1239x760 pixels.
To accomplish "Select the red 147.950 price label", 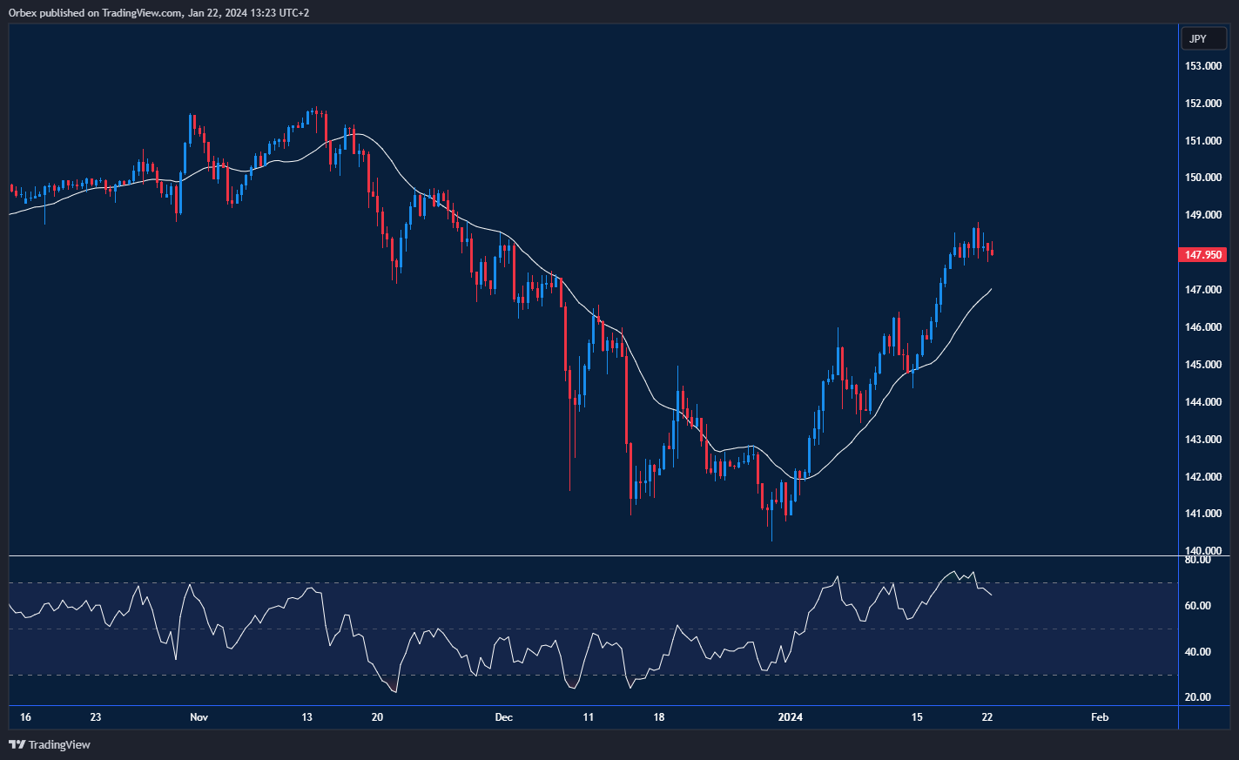I will pos(1202,254).
